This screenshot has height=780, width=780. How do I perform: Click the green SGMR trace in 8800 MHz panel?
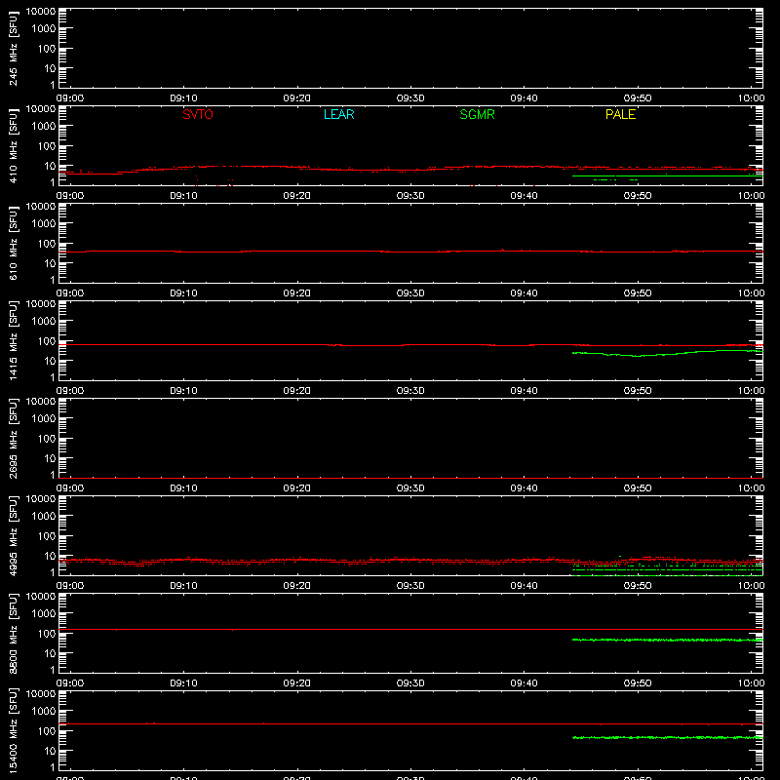click(668, 640)
